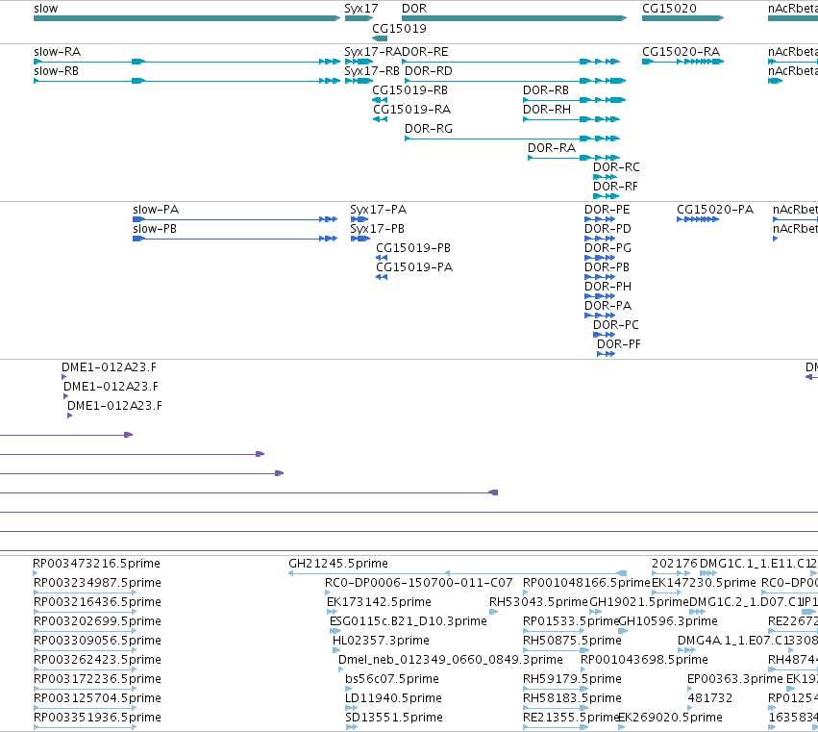
Task: Click the RP003202699.5prime EST label
Action: pos(97,621)
